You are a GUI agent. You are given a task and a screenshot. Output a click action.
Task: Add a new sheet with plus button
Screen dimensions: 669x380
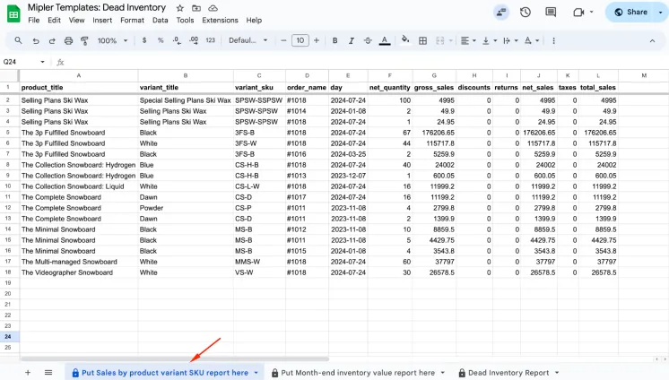coord(28,372)
